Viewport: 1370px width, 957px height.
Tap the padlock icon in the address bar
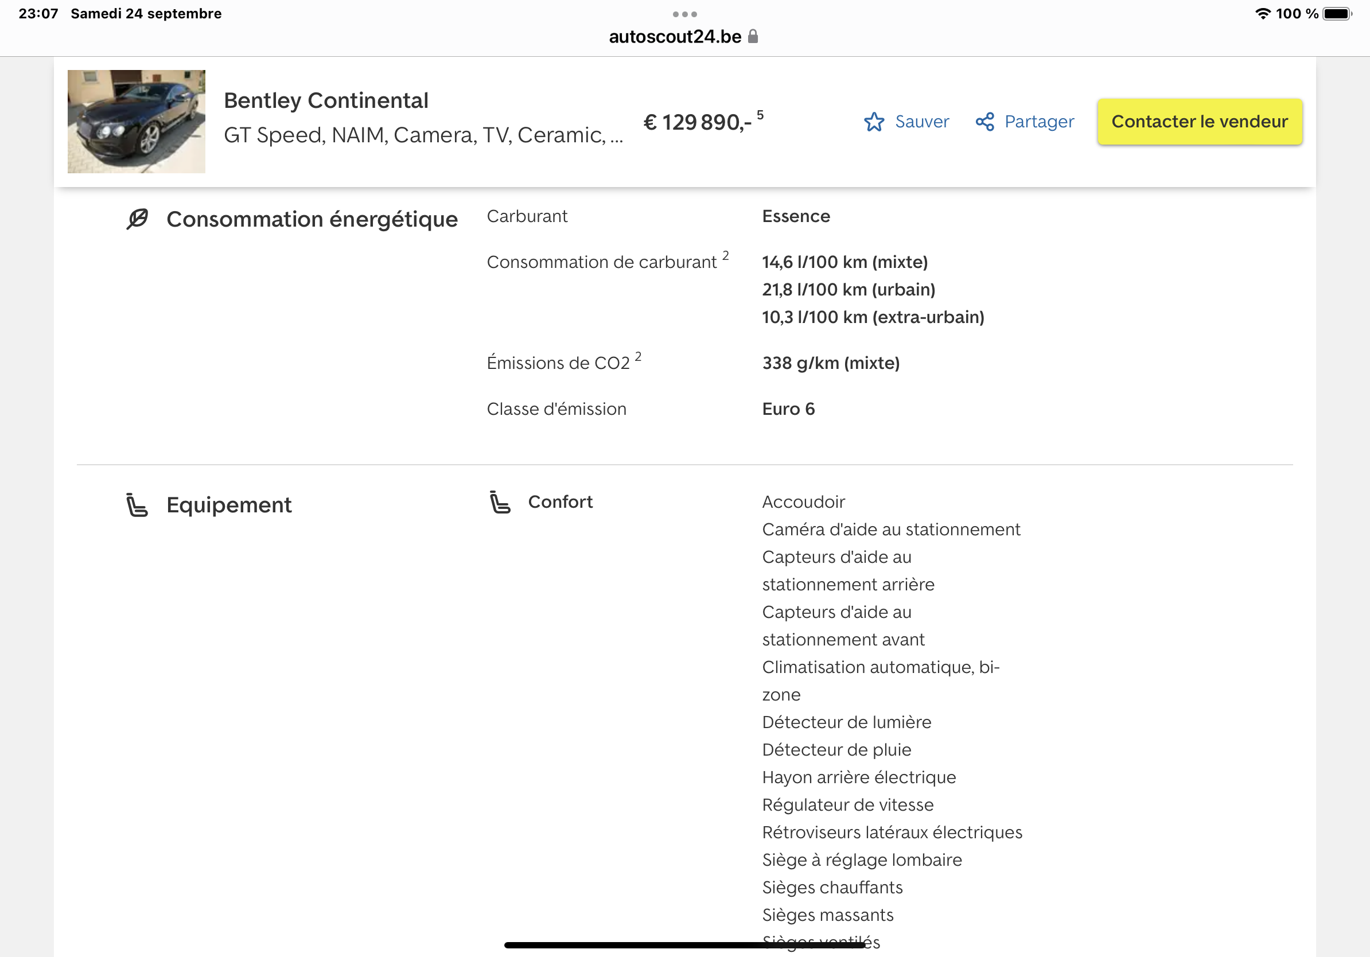pyautogui.click(x=753, y=36)
